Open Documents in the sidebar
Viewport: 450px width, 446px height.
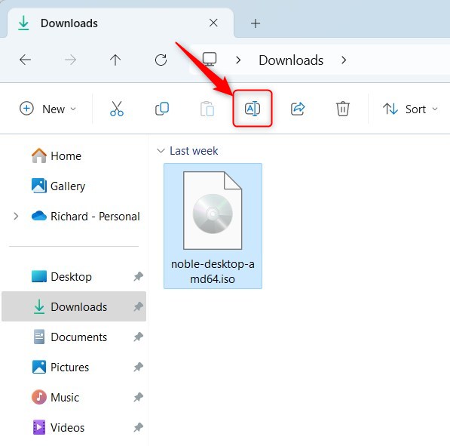click(70, 337)
